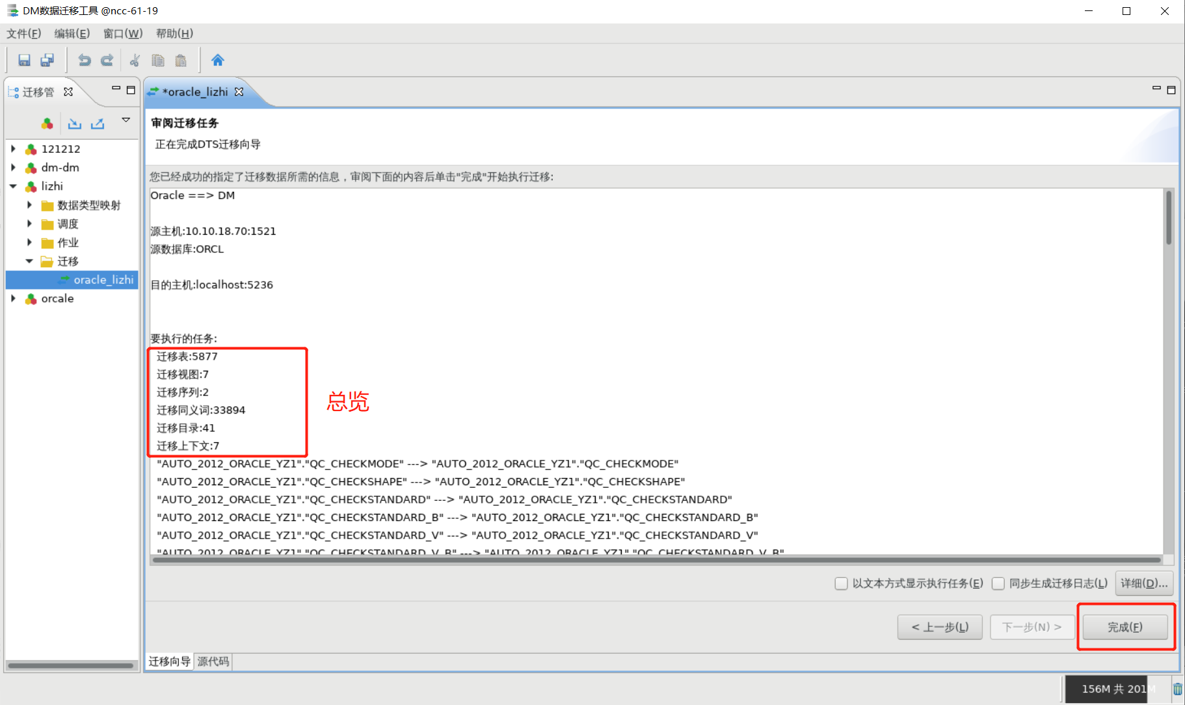1185x705 pixels.
Task: Click the 目的主机:localhost:5236 line
Action: [212, 285]
